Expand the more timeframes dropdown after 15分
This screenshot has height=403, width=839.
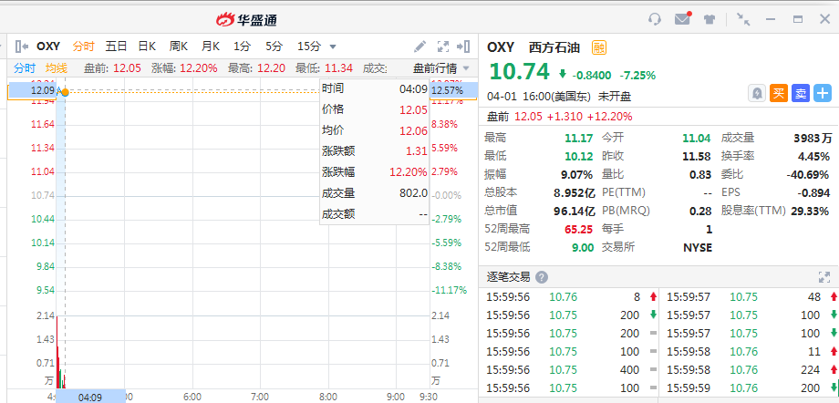pos(333,46)
